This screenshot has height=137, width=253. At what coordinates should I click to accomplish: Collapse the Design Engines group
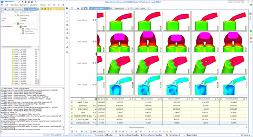point(15,15)
